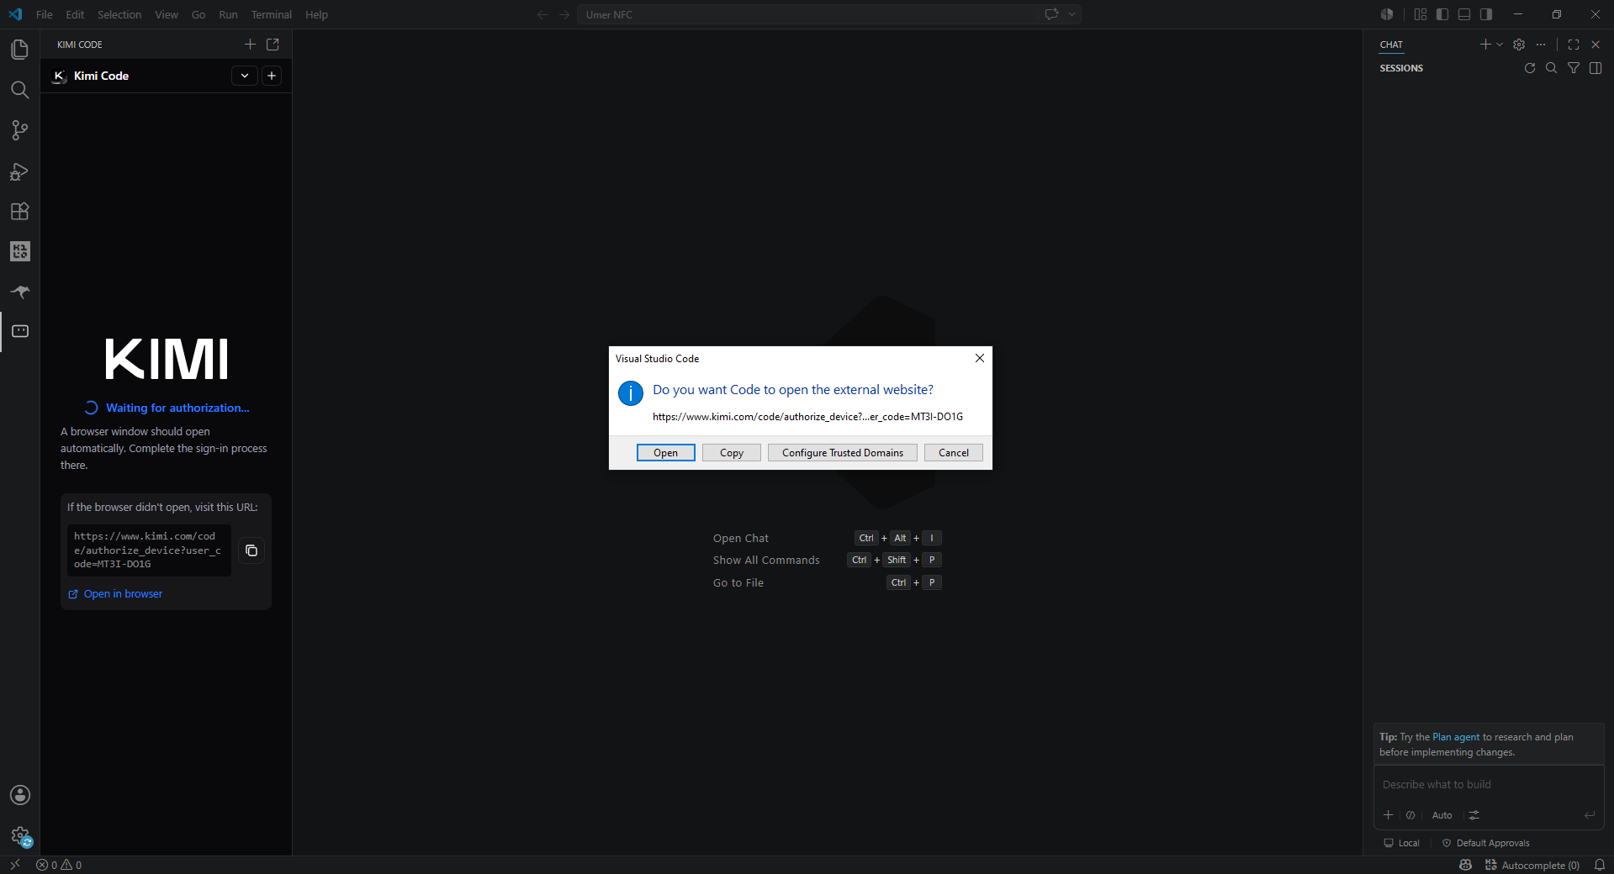
Task: Open the Manage gear in activity bar
Action: click(x=19, y=835)
